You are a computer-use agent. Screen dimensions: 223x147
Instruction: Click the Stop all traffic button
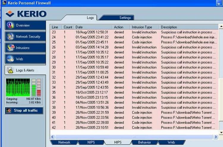click(24, 110)
